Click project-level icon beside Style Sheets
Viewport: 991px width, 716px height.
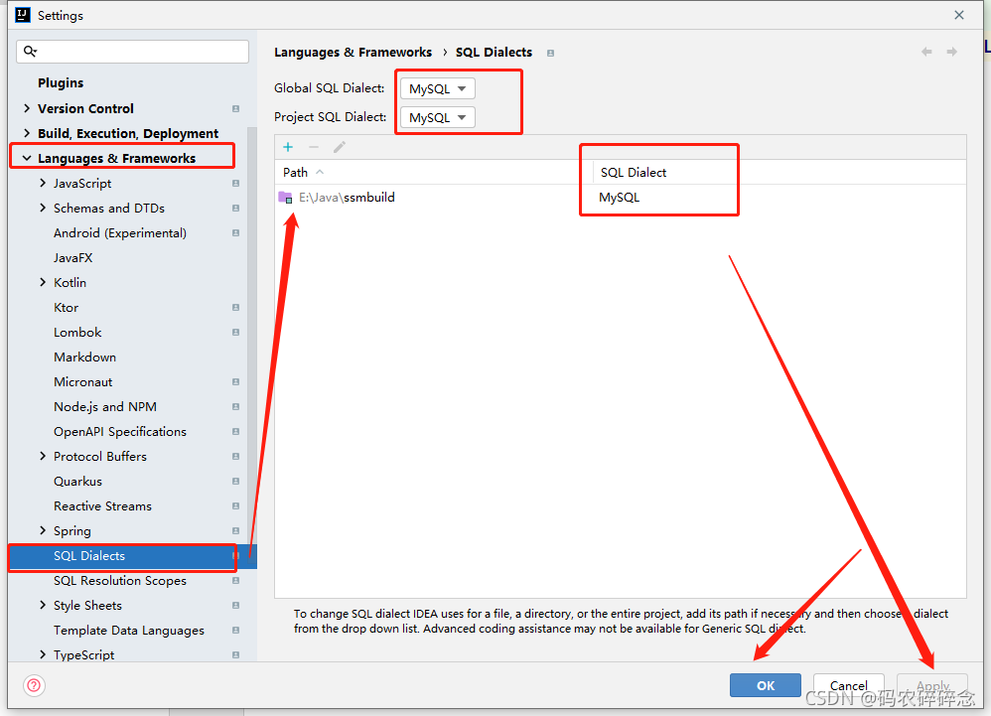[235, 606]
